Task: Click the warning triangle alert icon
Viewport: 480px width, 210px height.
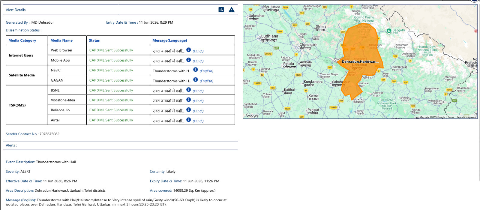Action: point(232,10)
